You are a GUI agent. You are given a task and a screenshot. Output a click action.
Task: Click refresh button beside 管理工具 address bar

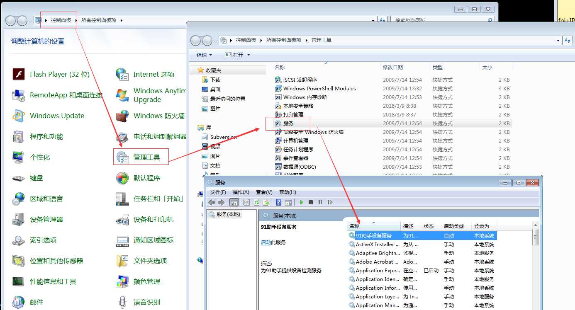pyautogui.click(x=568, y=40)
